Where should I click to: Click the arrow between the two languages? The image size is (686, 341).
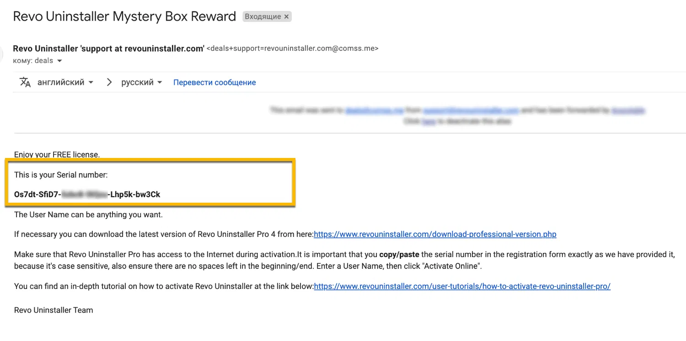point(109,83)
